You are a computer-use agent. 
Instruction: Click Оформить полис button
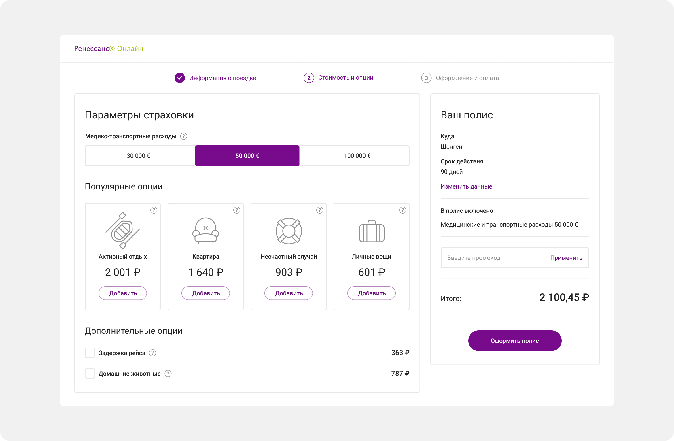point(515,341)
